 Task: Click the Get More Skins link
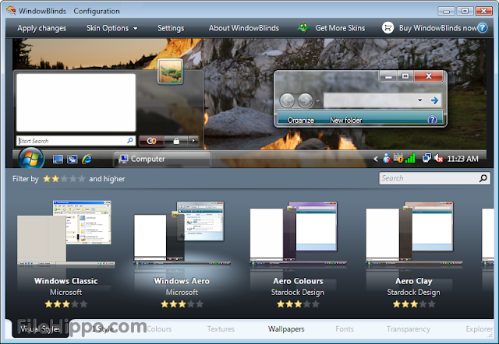tap(340, 28)
